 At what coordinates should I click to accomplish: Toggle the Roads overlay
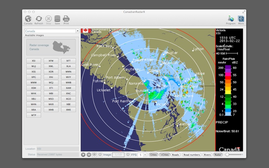(176, 155)
